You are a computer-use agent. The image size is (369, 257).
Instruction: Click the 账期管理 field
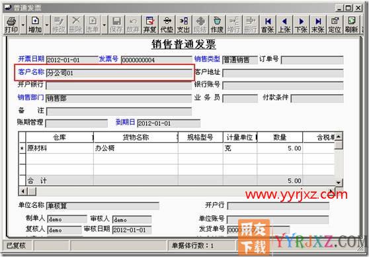(76, 123)
